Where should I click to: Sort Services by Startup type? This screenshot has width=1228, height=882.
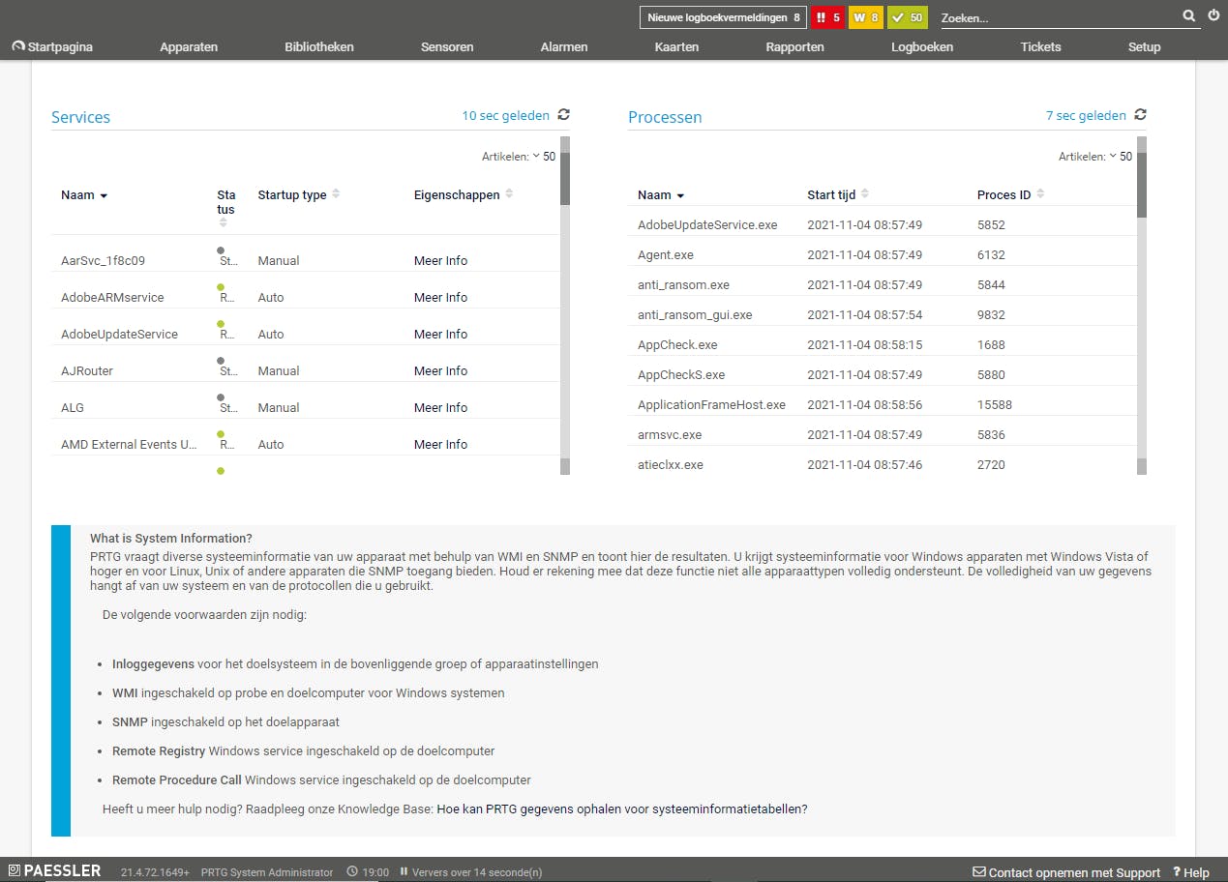tap(292, 195)
